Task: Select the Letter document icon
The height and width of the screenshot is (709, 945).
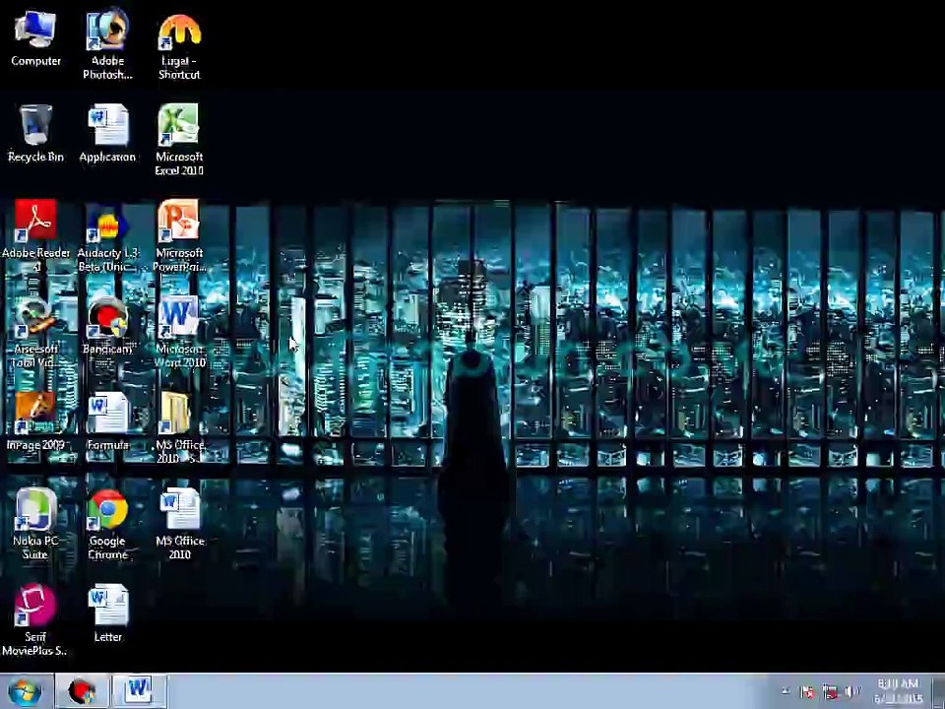Action: pos(107,612)
